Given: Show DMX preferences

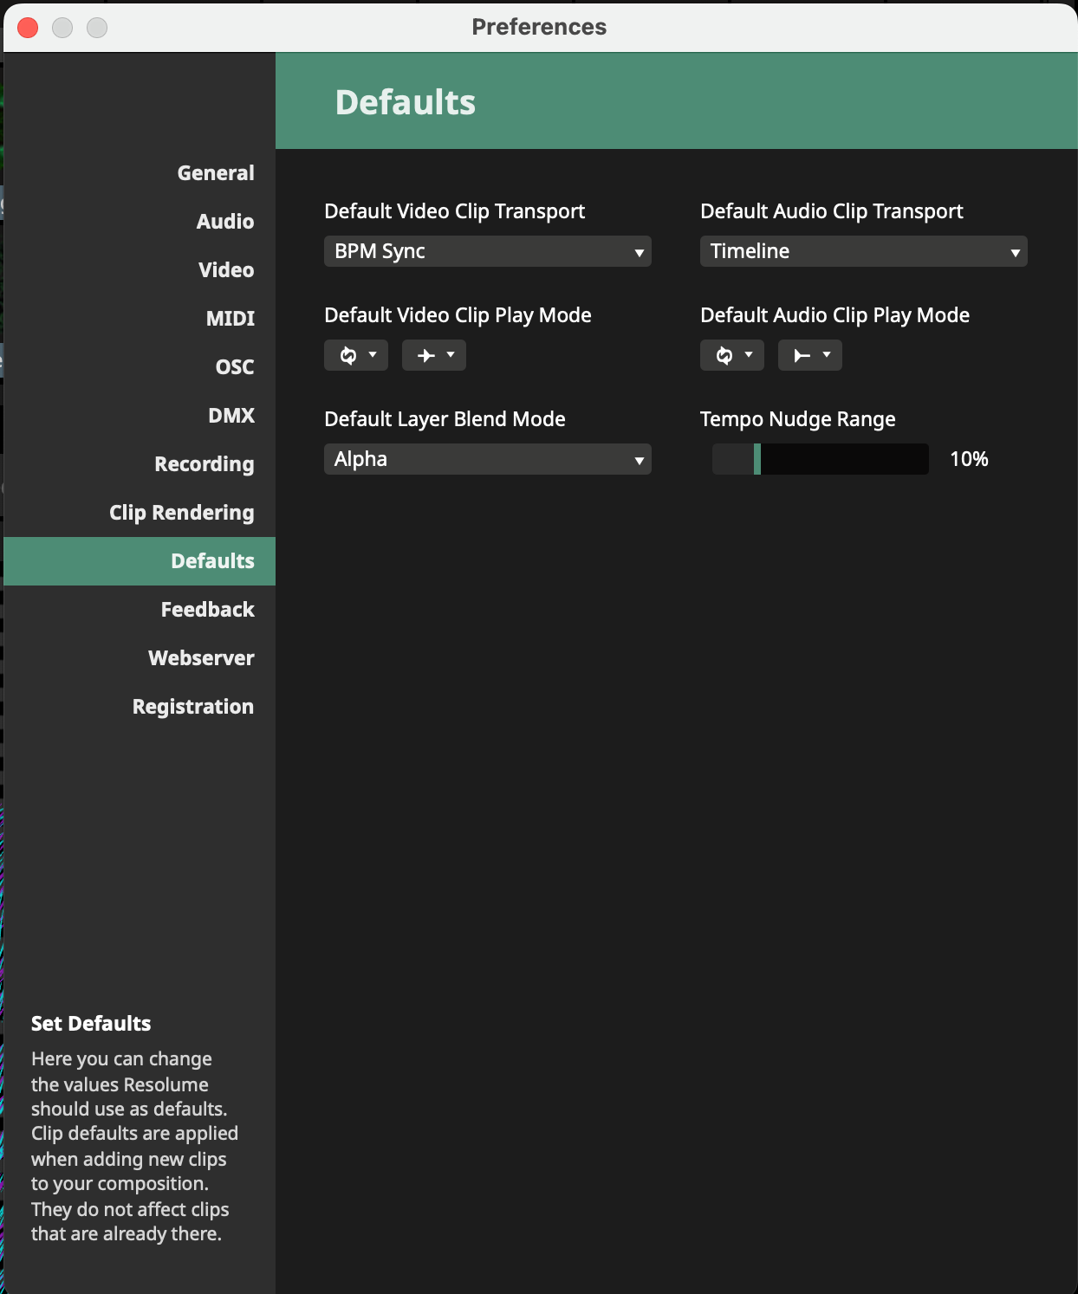Looking at the screenshot, I should point(231,416).
